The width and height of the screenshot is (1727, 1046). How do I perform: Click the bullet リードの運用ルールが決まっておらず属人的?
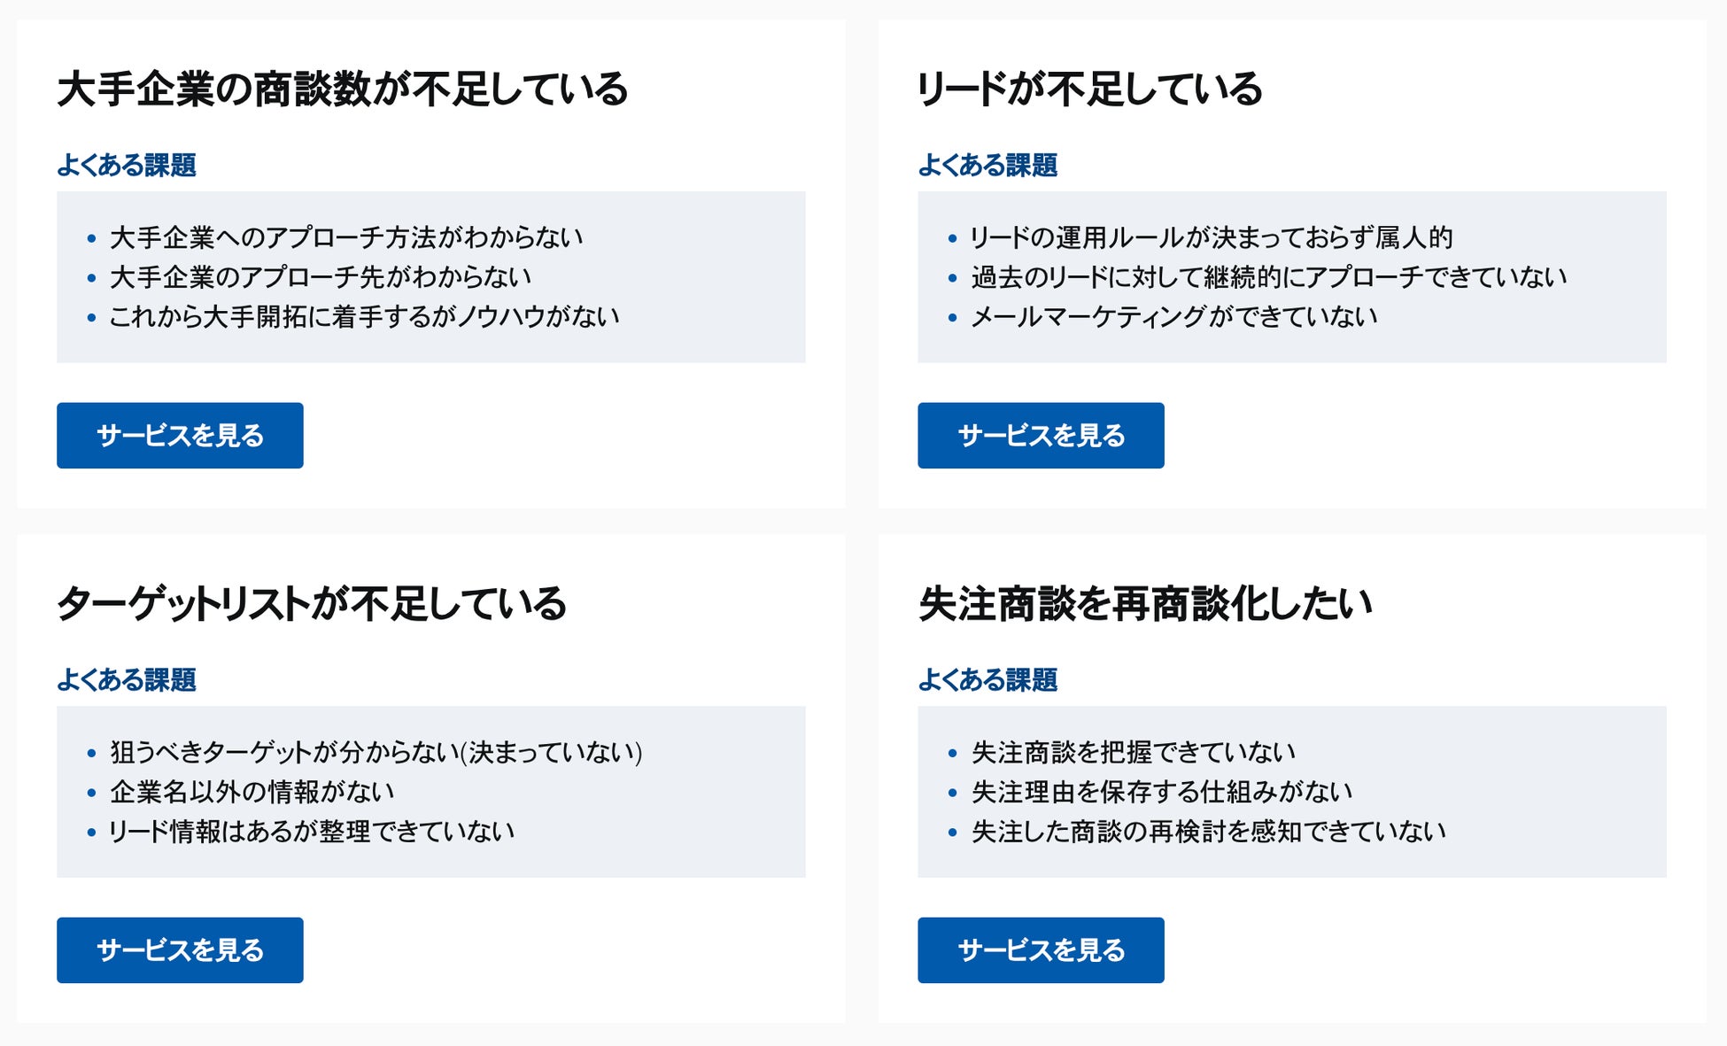[x=1212, y=237]
